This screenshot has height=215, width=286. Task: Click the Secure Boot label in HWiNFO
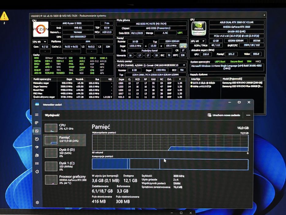pos(236,62)
